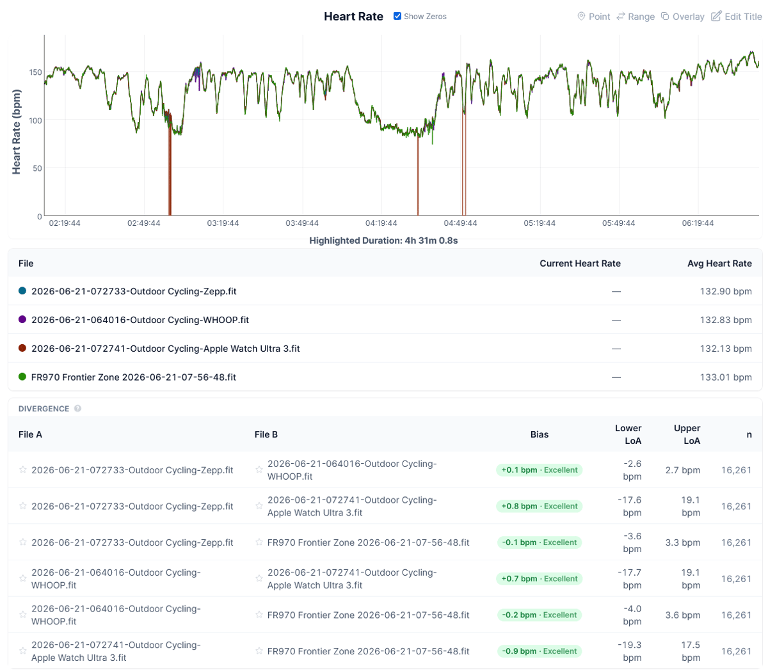Click the Overlay stacked squares icon

[665, 16]
